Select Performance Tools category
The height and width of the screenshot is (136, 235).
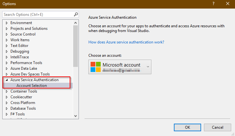tap(26, 63)
